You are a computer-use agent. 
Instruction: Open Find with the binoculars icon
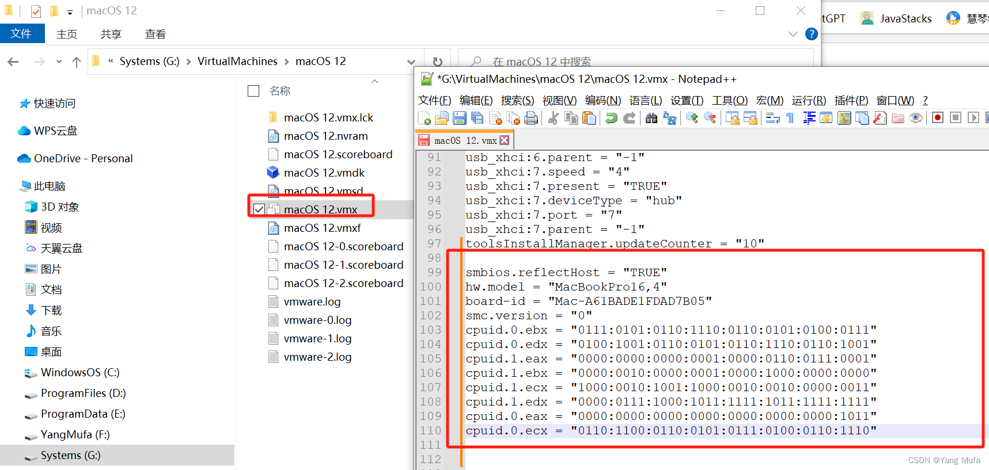[651, 118]
